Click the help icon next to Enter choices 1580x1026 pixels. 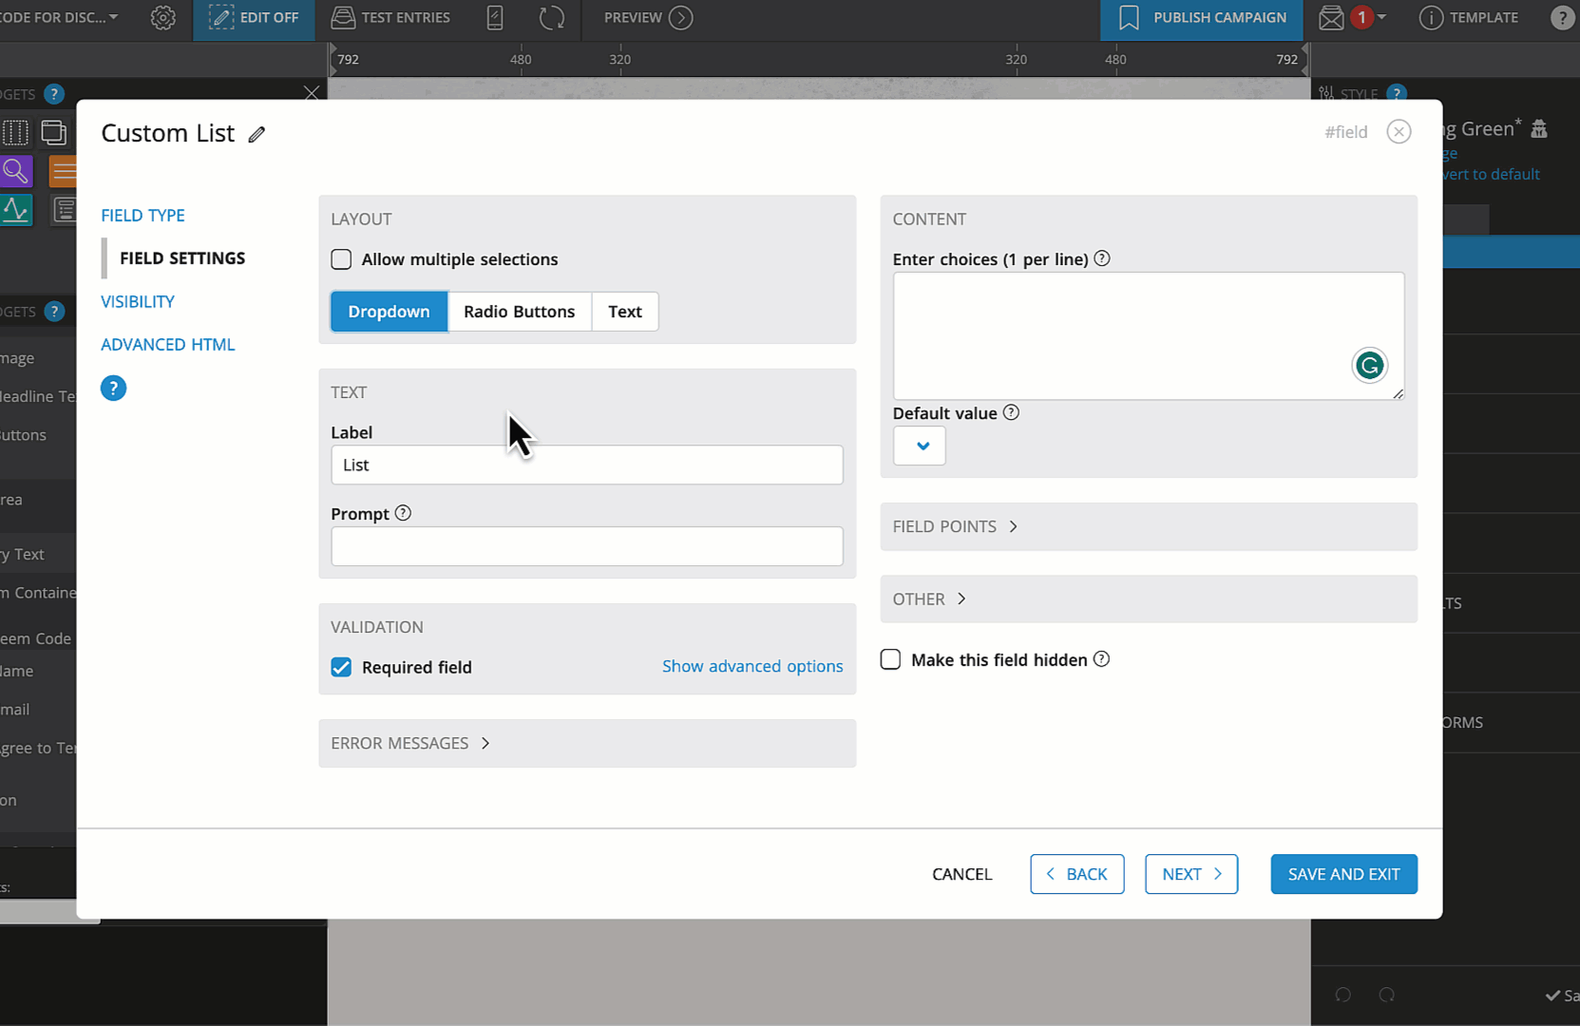(1101, 257)
